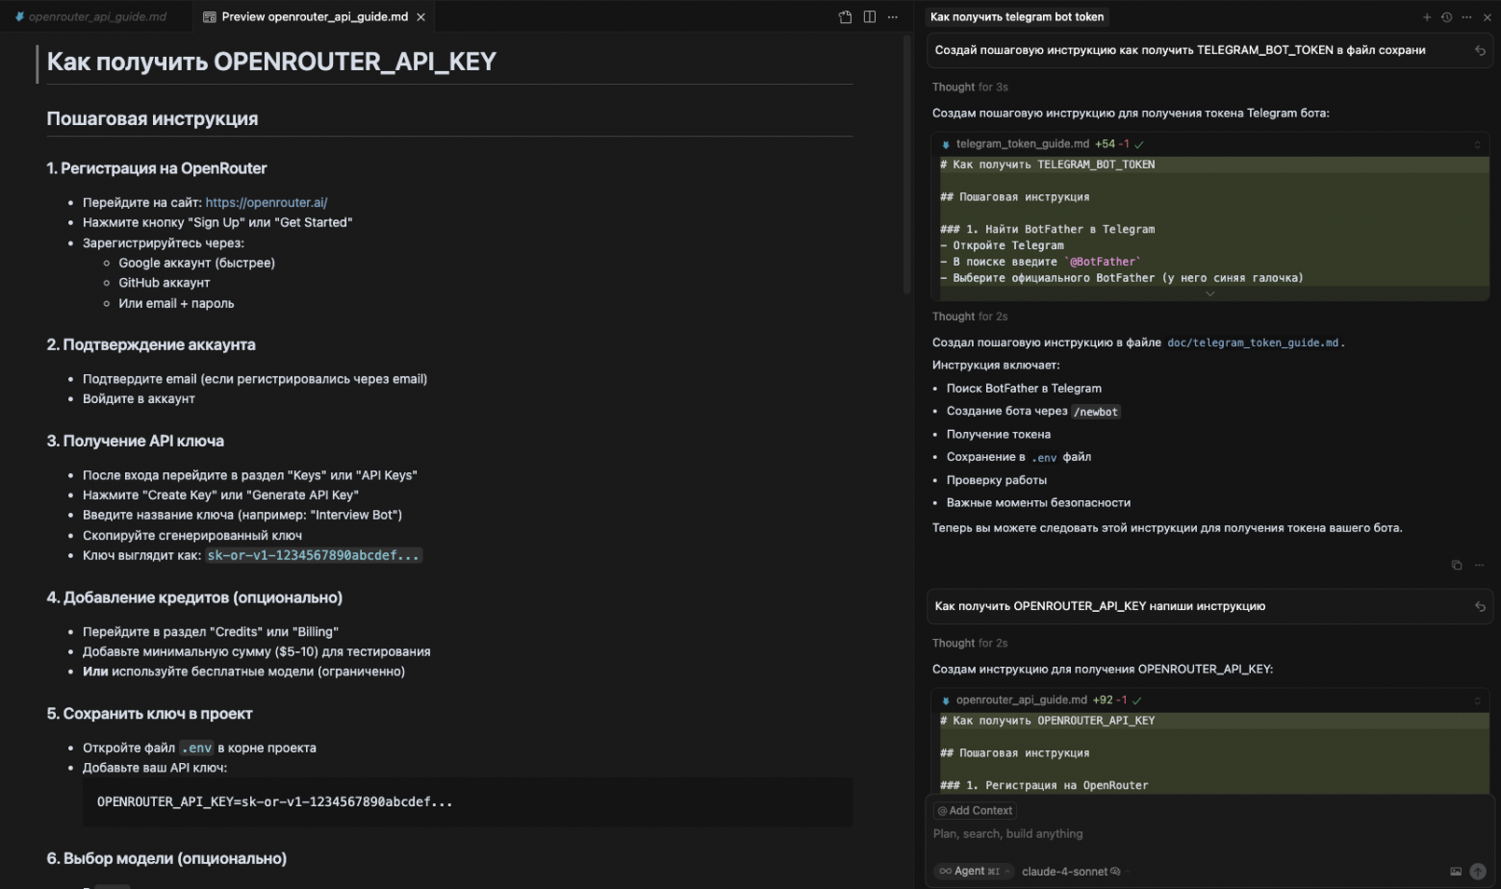
Task: Click heading '1. Регистрация на OpenRouter'
Action: (x=157, y=169)
